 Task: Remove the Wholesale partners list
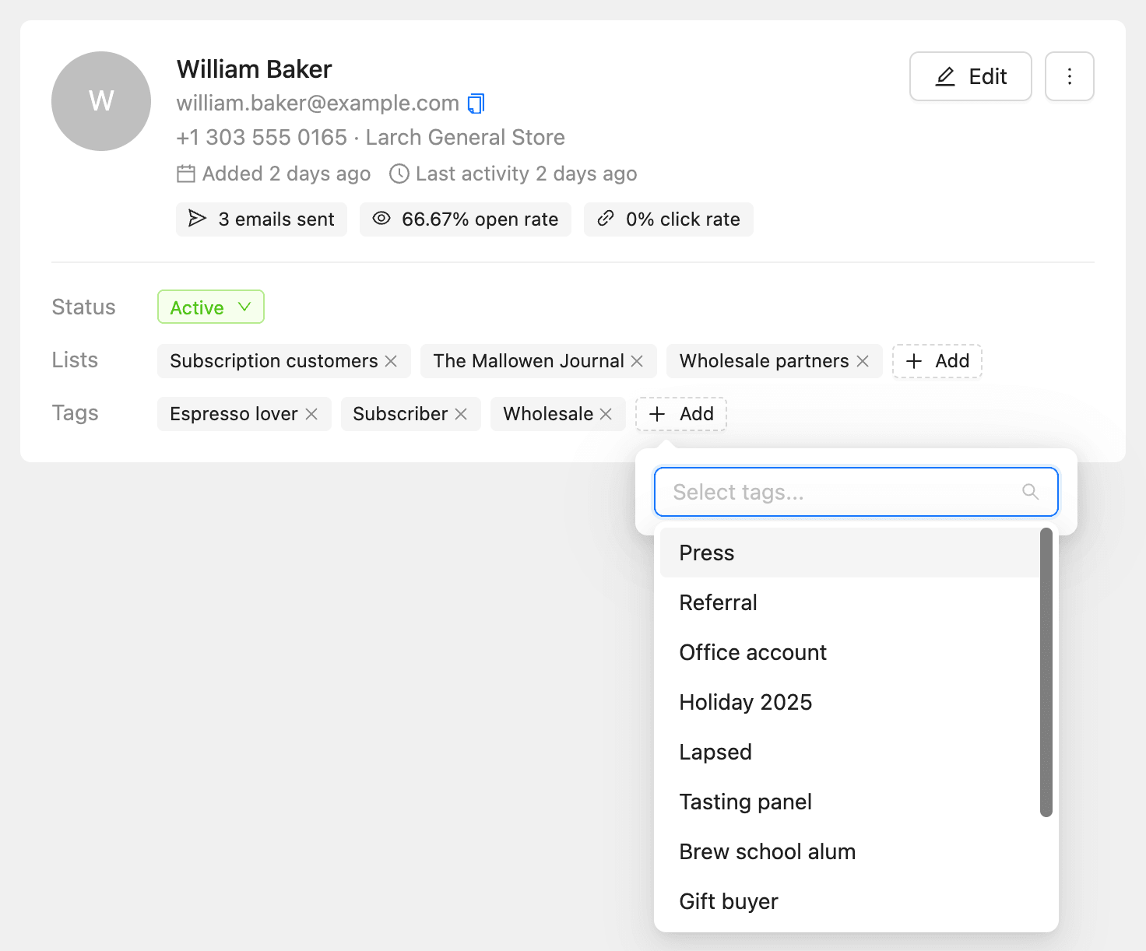(x=863, y=361)
